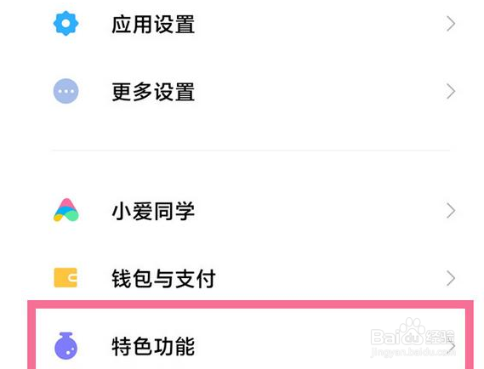Open 钱包与支付 via its right chevron
The height and width of the screenshot is (369, 484).
coord(451,279)
